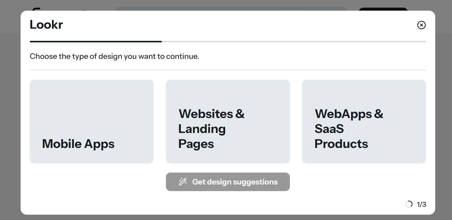This screenshot has height=220, width=452.
Task: Click the "Choose the type of design" instruction text
Action: click(114, 56)
